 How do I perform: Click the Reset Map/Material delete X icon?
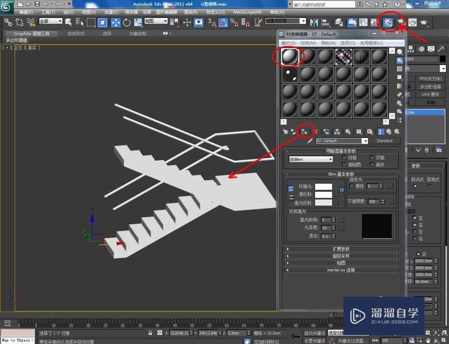(315, 132)
